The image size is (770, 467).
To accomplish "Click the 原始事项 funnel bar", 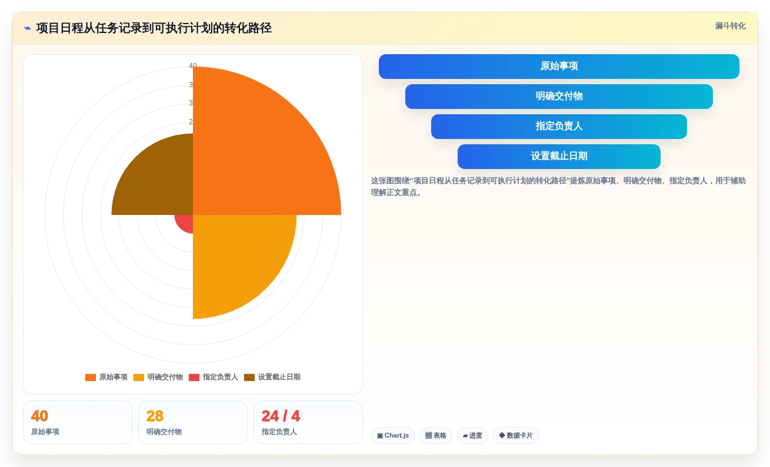I will (x=559, y=67).
